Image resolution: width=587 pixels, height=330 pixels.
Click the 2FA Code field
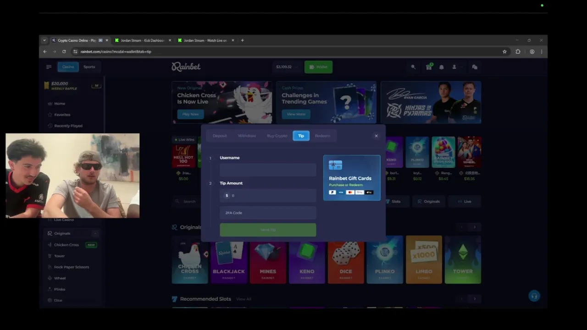tap(268, 213)
